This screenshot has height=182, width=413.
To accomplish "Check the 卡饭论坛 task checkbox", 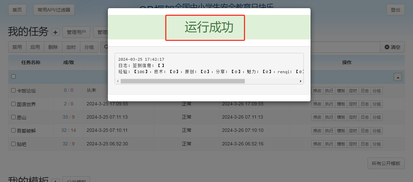I will coord(14,90).
